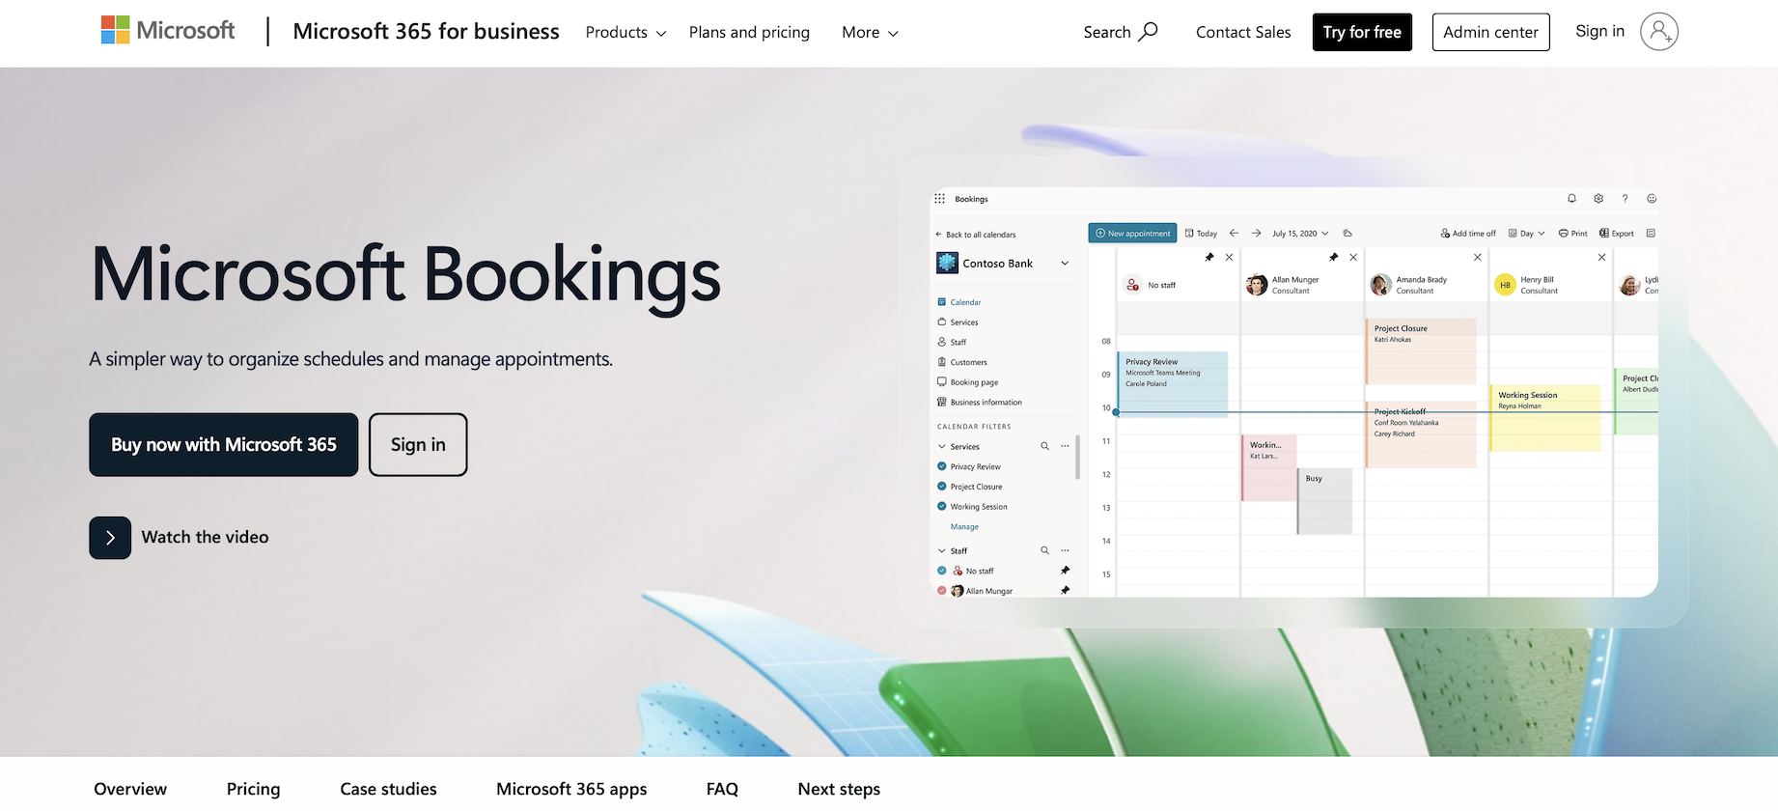
Task: Click the account avatar icon beside Sign in
Action: (x=1658, y=32)
